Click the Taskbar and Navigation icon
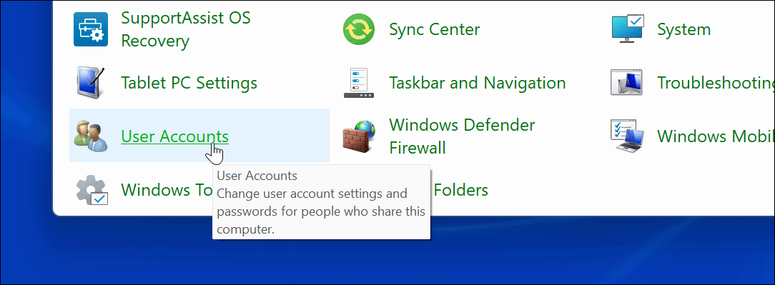Screen dimensions: 775x285 point(360,82)
